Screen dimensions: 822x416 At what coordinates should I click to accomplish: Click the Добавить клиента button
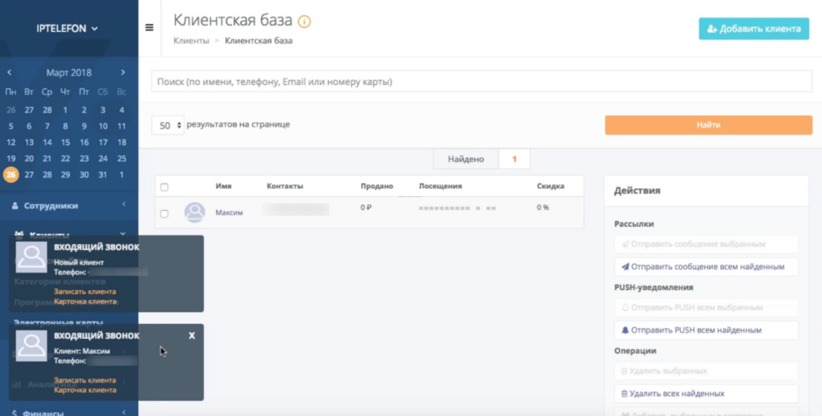(753, 29)
